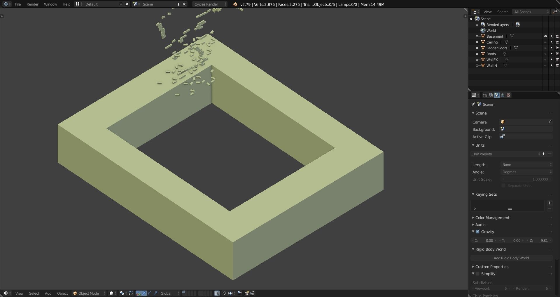This screenshot has width=560, height=297.
Task: Click the outliner search magnifier icon
Action: (x=554, y=12)
